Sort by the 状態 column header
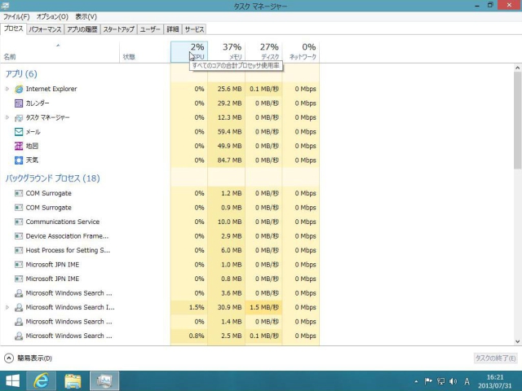 (x=145, y=52)
